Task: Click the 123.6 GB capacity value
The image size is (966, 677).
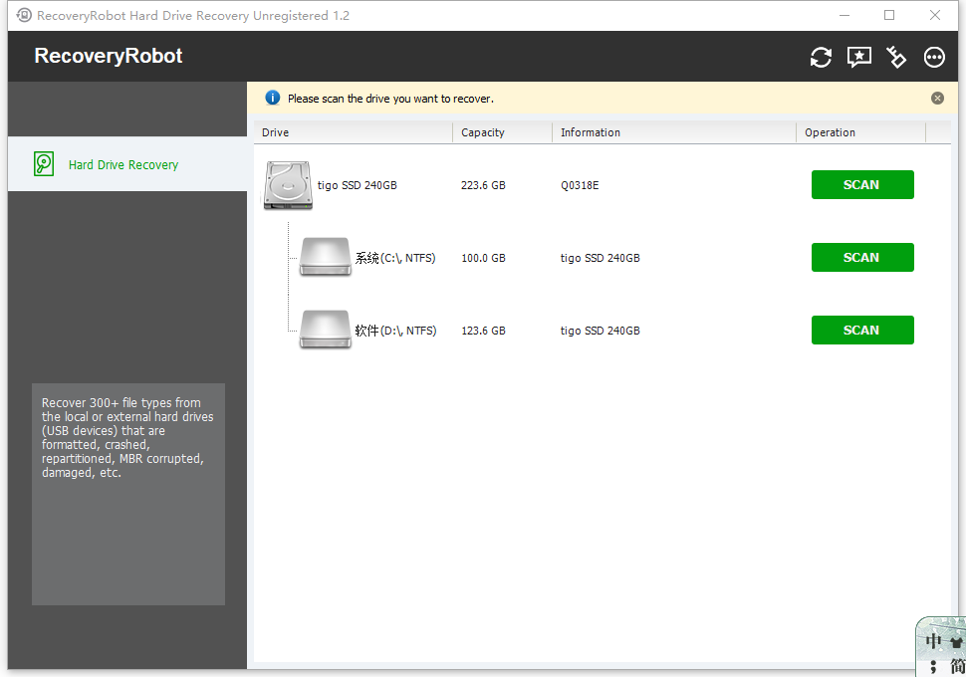Action: coord(483,331)
